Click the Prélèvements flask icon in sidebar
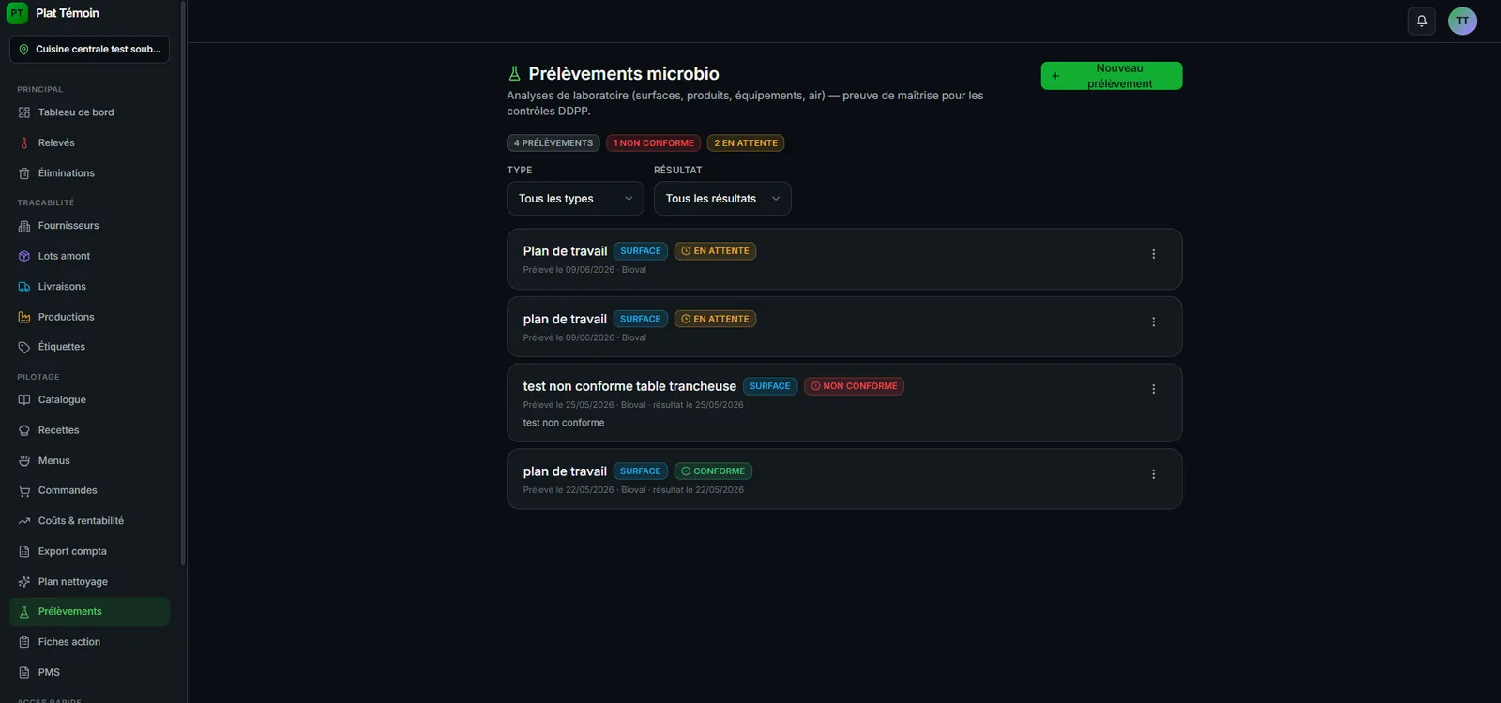Screen dimensions: 1501x703 [24, 612]
